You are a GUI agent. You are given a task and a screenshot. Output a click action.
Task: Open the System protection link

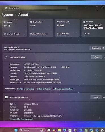(44, 89)
